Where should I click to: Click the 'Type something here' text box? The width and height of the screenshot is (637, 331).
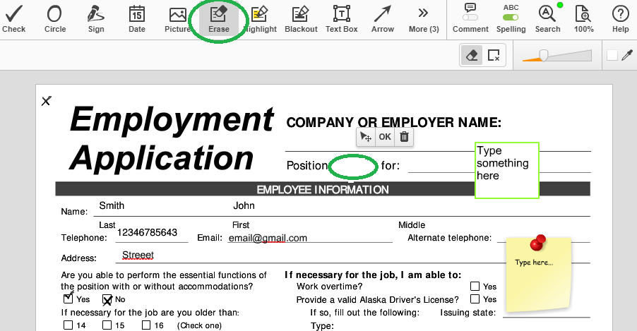tap(507, 170)
